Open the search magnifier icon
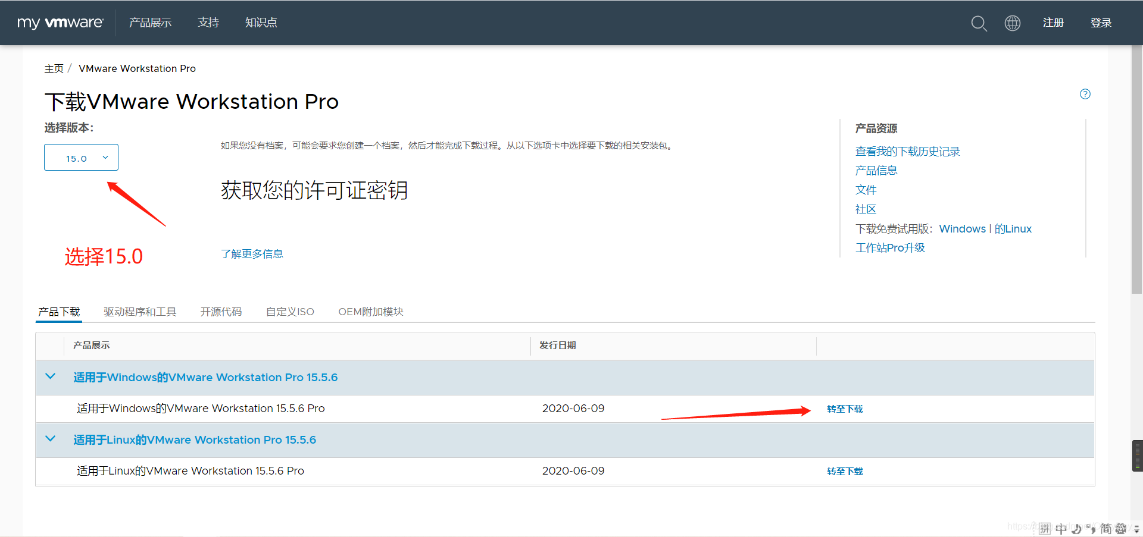1143x537 pixels. 979,23
